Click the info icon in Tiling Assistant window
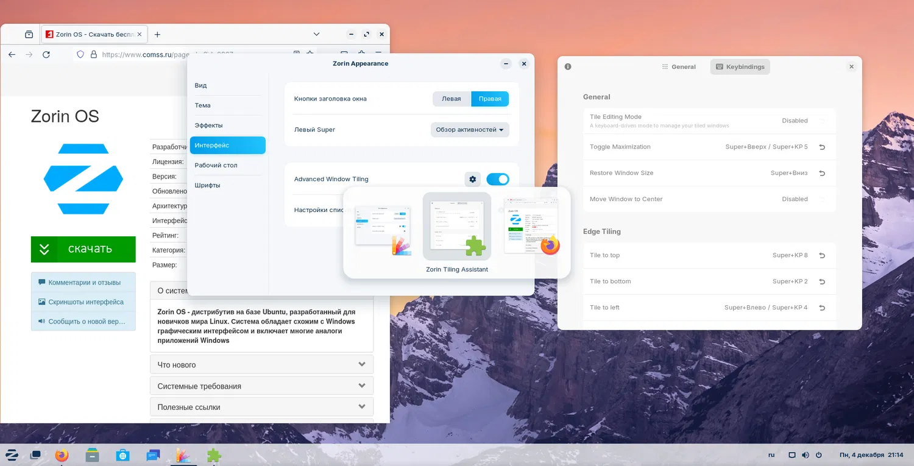Image resolution: width=914 pixels, height=466 pixels. [568, 66]
